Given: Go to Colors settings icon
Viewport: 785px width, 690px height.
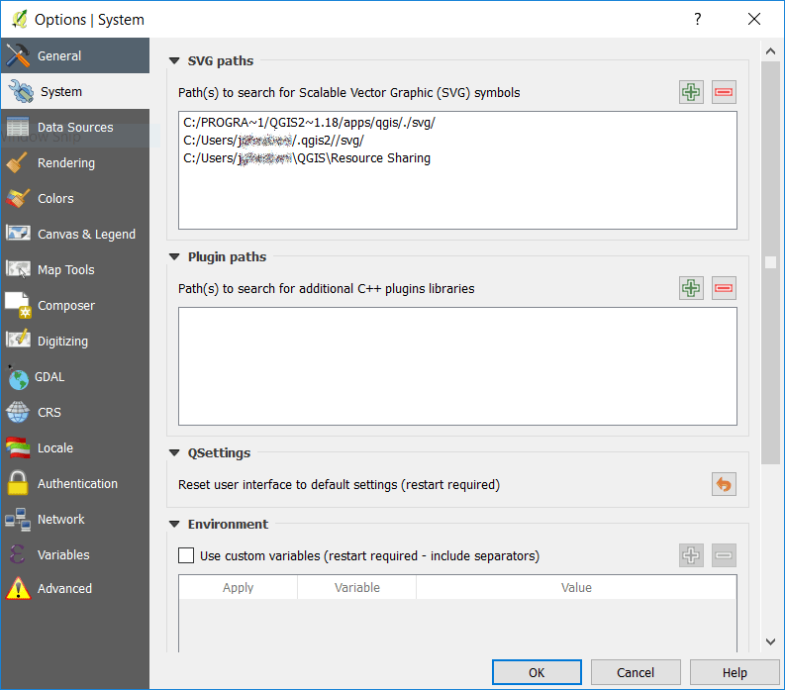Looking at the screenshot, I should pyautogui.click(x=18, y=198).
